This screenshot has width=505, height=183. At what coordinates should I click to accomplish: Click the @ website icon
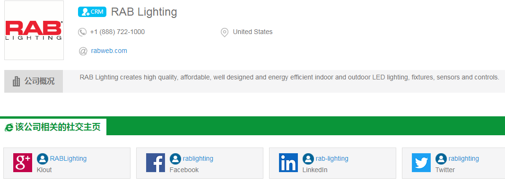[x=83, y=51]
